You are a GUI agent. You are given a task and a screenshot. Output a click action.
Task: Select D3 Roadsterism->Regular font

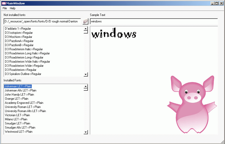(20, 70)
